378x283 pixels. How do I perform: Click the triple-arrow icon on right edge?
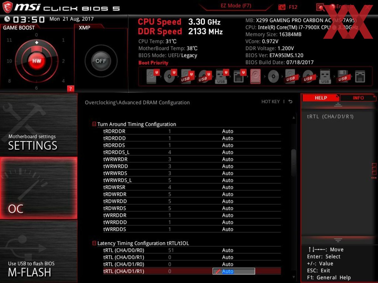coord(374,178)
